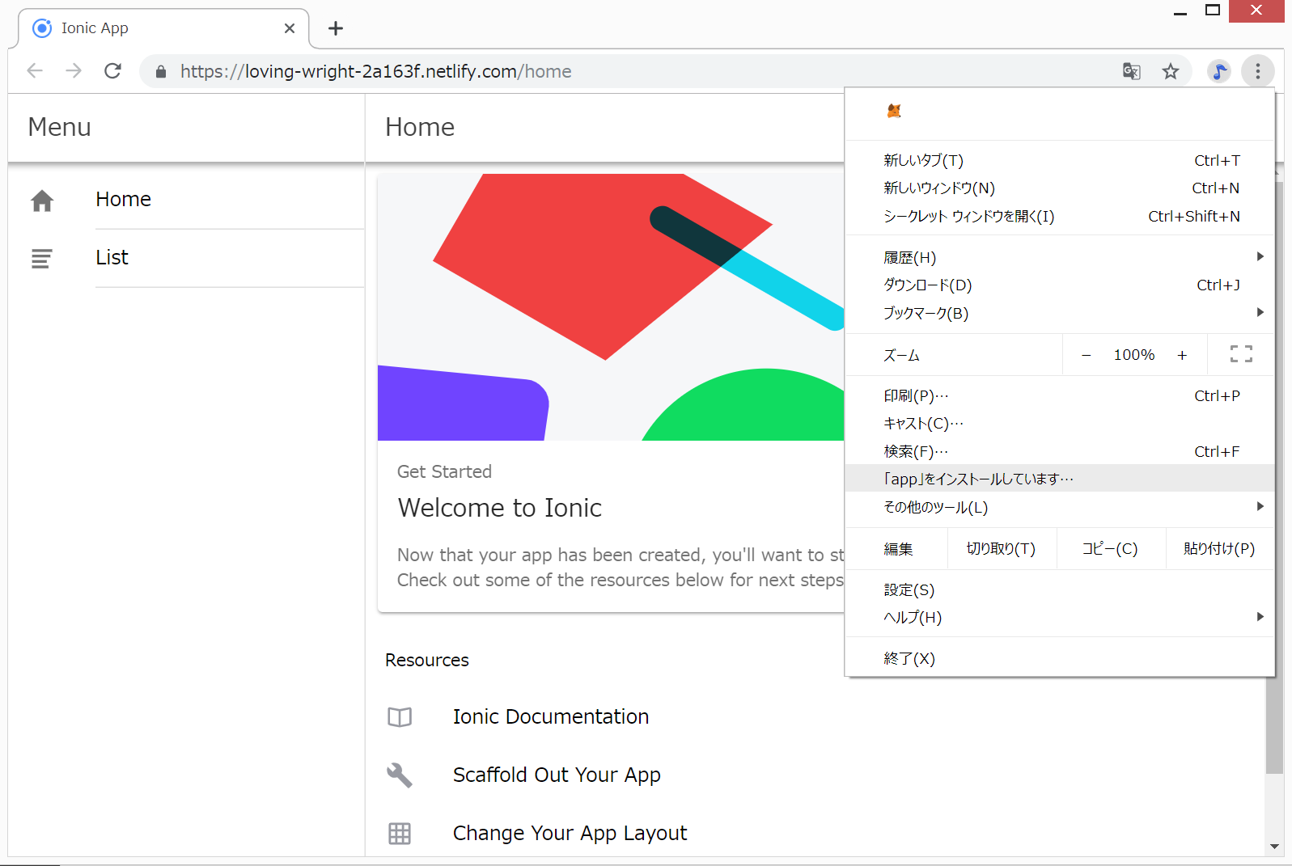Screen dimensions: 1292x866
Task: Click 貼り付け(P) paste button
Action: pos(1219,548)
